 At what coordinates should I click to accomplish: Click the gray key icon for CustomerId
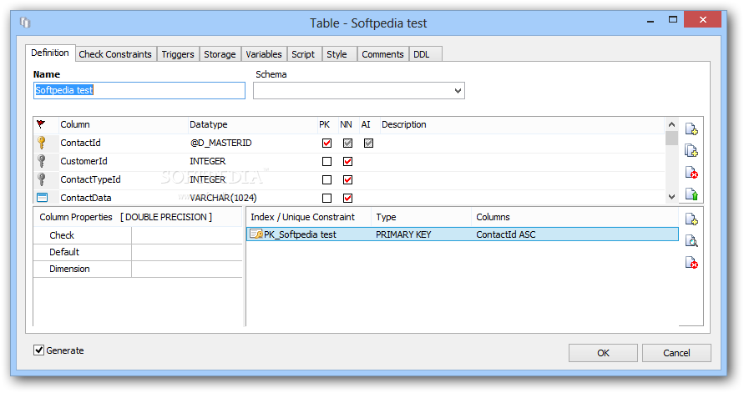click(x=42, y=161)
